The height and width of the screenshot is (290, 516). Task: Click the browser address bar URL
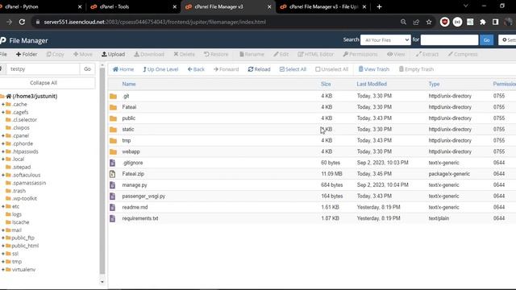(155, 22)
